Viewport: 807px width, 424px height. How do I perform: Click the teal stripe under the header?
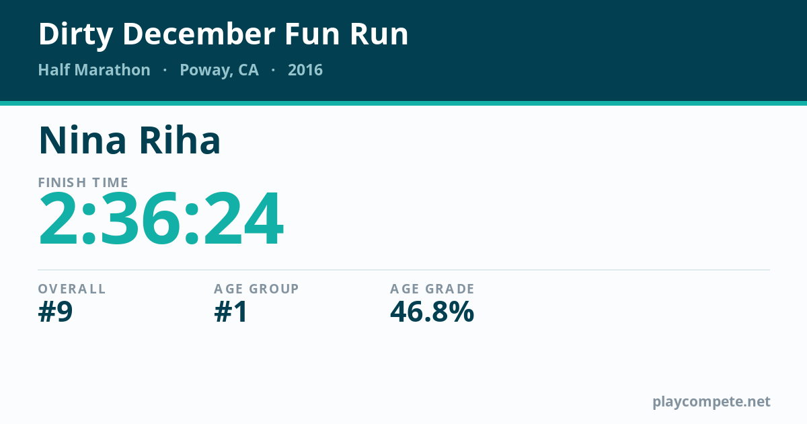coord(403,103)
